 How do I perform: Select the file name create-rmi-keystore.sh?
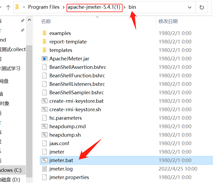(x=75, y=109)
